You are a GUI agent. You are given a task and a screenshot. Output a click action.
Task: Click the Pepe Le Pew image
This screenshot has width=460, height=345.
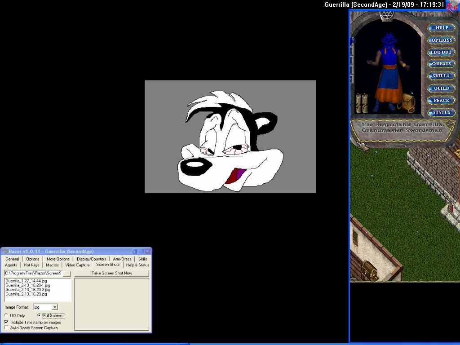pyautogui.click(x=230, y=137)
